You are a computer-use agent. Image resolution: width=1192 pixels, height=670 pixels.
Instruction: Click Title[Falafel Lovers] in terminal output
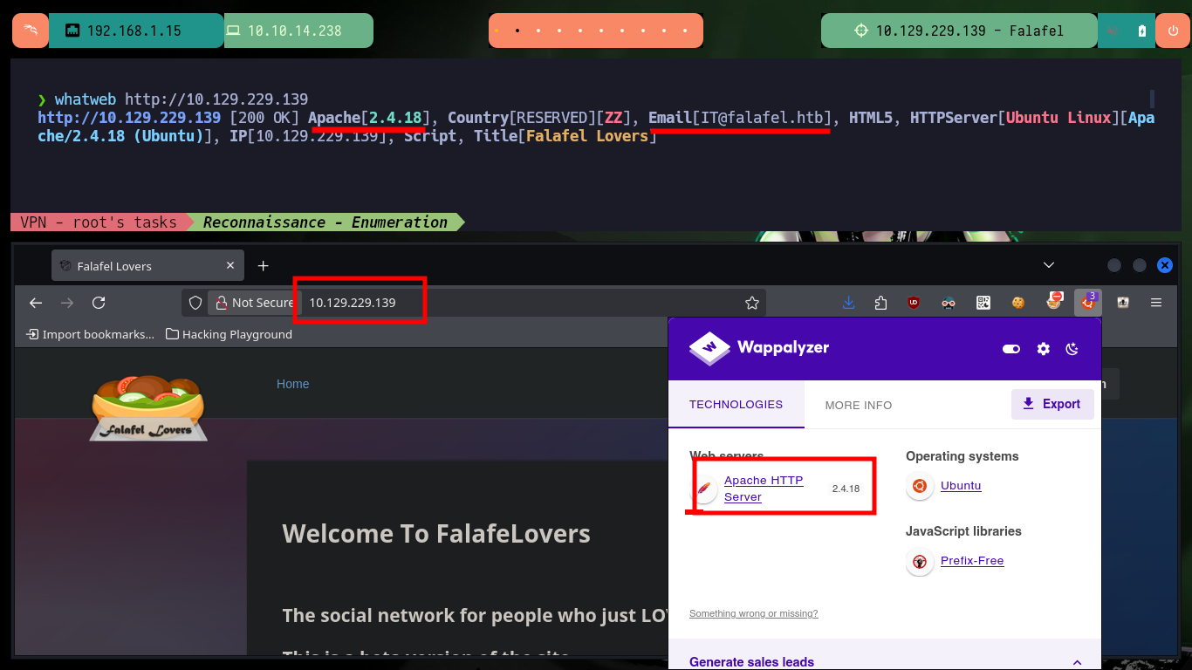[565, 136]
